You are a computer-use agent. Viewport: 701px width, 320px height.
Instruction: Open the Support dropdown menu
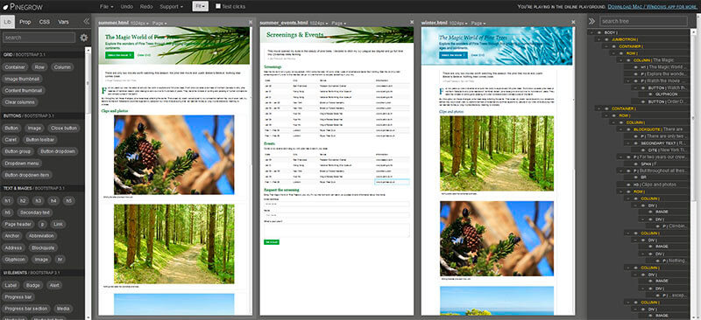[171, 7]
